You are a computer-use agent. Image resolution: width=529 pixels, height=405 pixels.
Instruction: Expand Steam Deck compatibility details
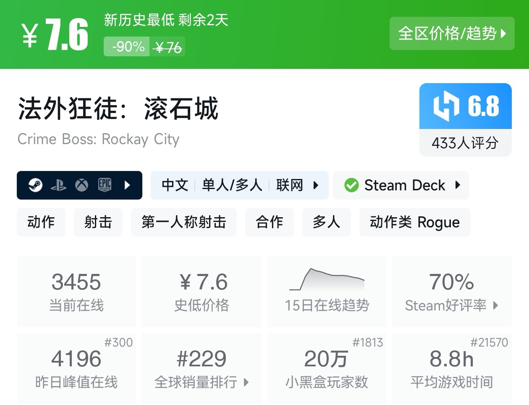pyautogui.click(x=458, y=185)
